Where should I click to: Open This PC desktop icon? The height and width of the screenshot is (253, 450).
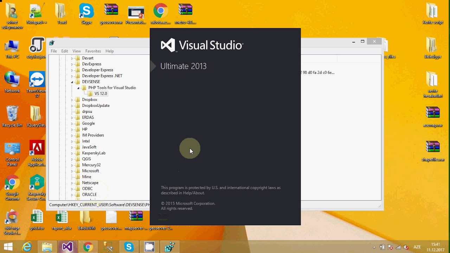point(12,48)
